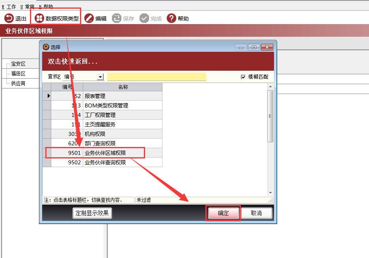
Task: Open 数据权限类型 from the toolbar
Action: click(57, 19)
